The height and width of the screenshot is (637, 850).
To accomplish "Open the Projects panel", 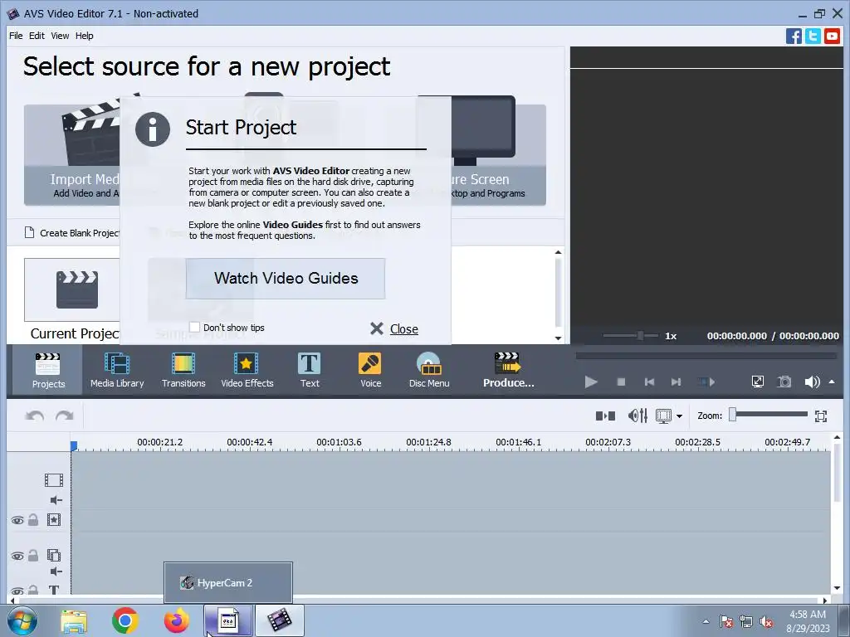I will pos(47,371).
